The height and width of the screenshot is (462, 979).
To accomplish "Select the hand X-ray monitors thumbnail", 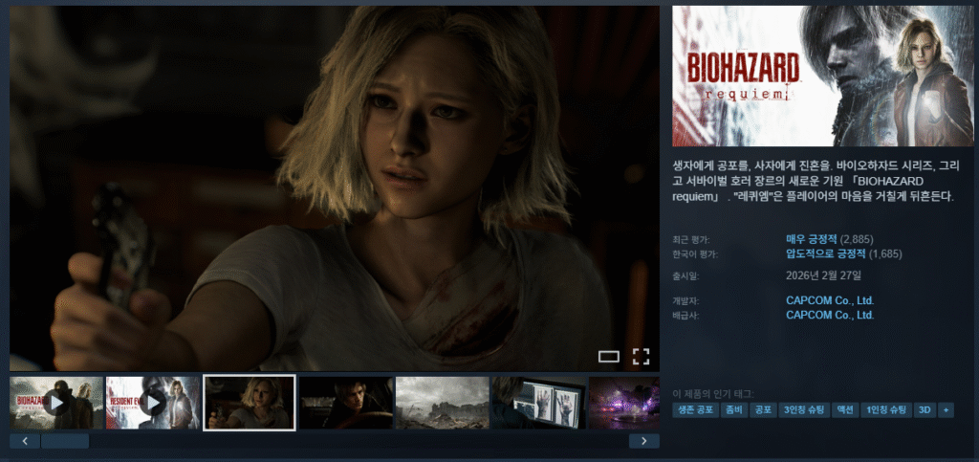I will 539,403.
